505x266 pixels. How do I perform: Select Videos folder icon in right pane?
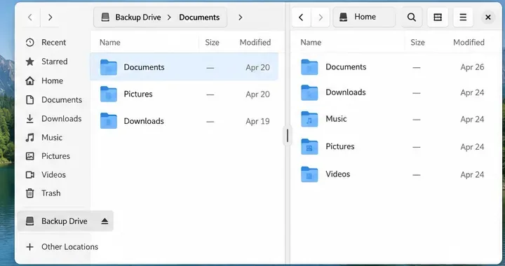(309, 174)
